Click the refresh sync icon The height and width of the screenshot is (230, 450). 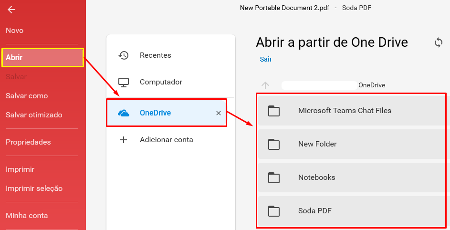[438, 42]
